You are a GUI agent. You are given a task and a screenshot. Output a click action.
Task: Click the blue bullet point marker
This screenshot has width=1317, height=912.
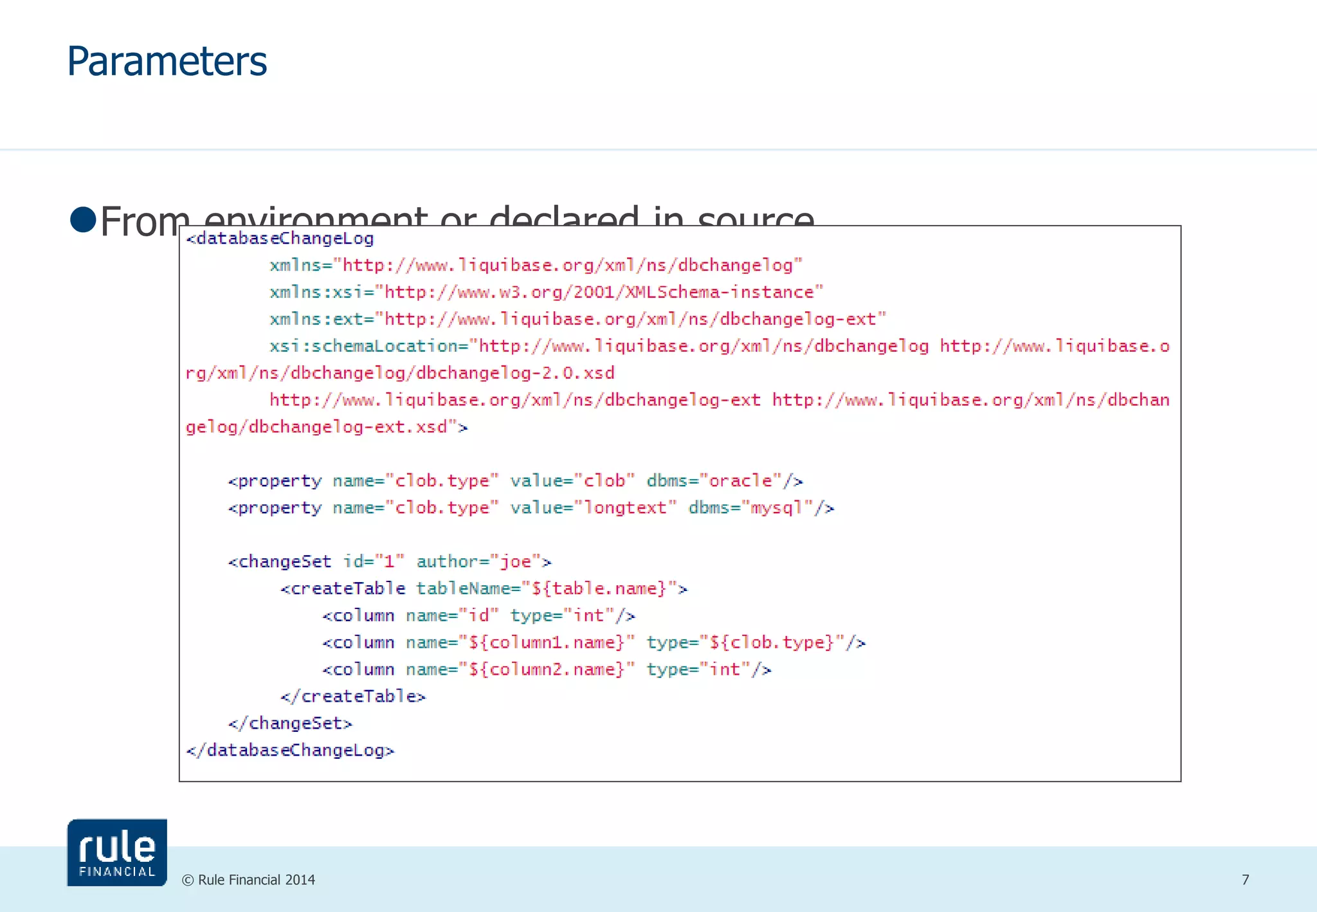[83, 219]
